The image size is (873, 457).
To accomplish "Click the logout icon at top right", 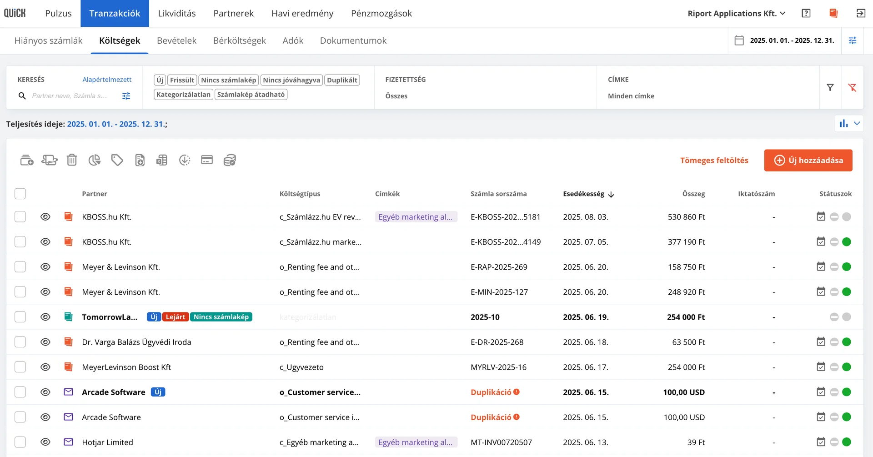I will [x=861, y=13].
